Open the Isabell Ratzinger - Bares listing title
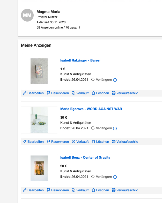The height and width of the screenshot is (203, 162). click(x=80, y=60)
